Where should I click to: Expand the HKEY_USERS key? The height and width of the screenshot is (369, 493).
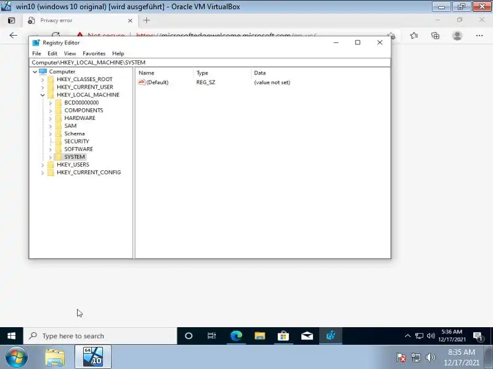[43, 165]
